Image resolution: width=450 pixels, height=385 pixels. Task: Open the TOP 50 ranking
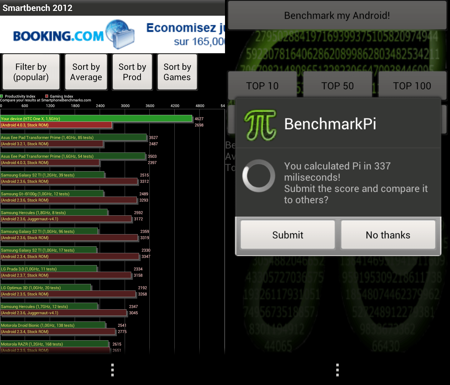(337, 85)
